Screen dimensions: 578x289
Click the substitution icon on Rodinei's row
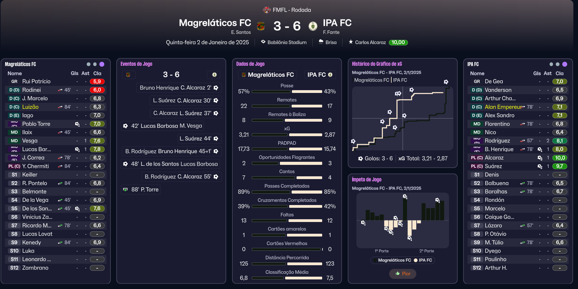point(60,90)
